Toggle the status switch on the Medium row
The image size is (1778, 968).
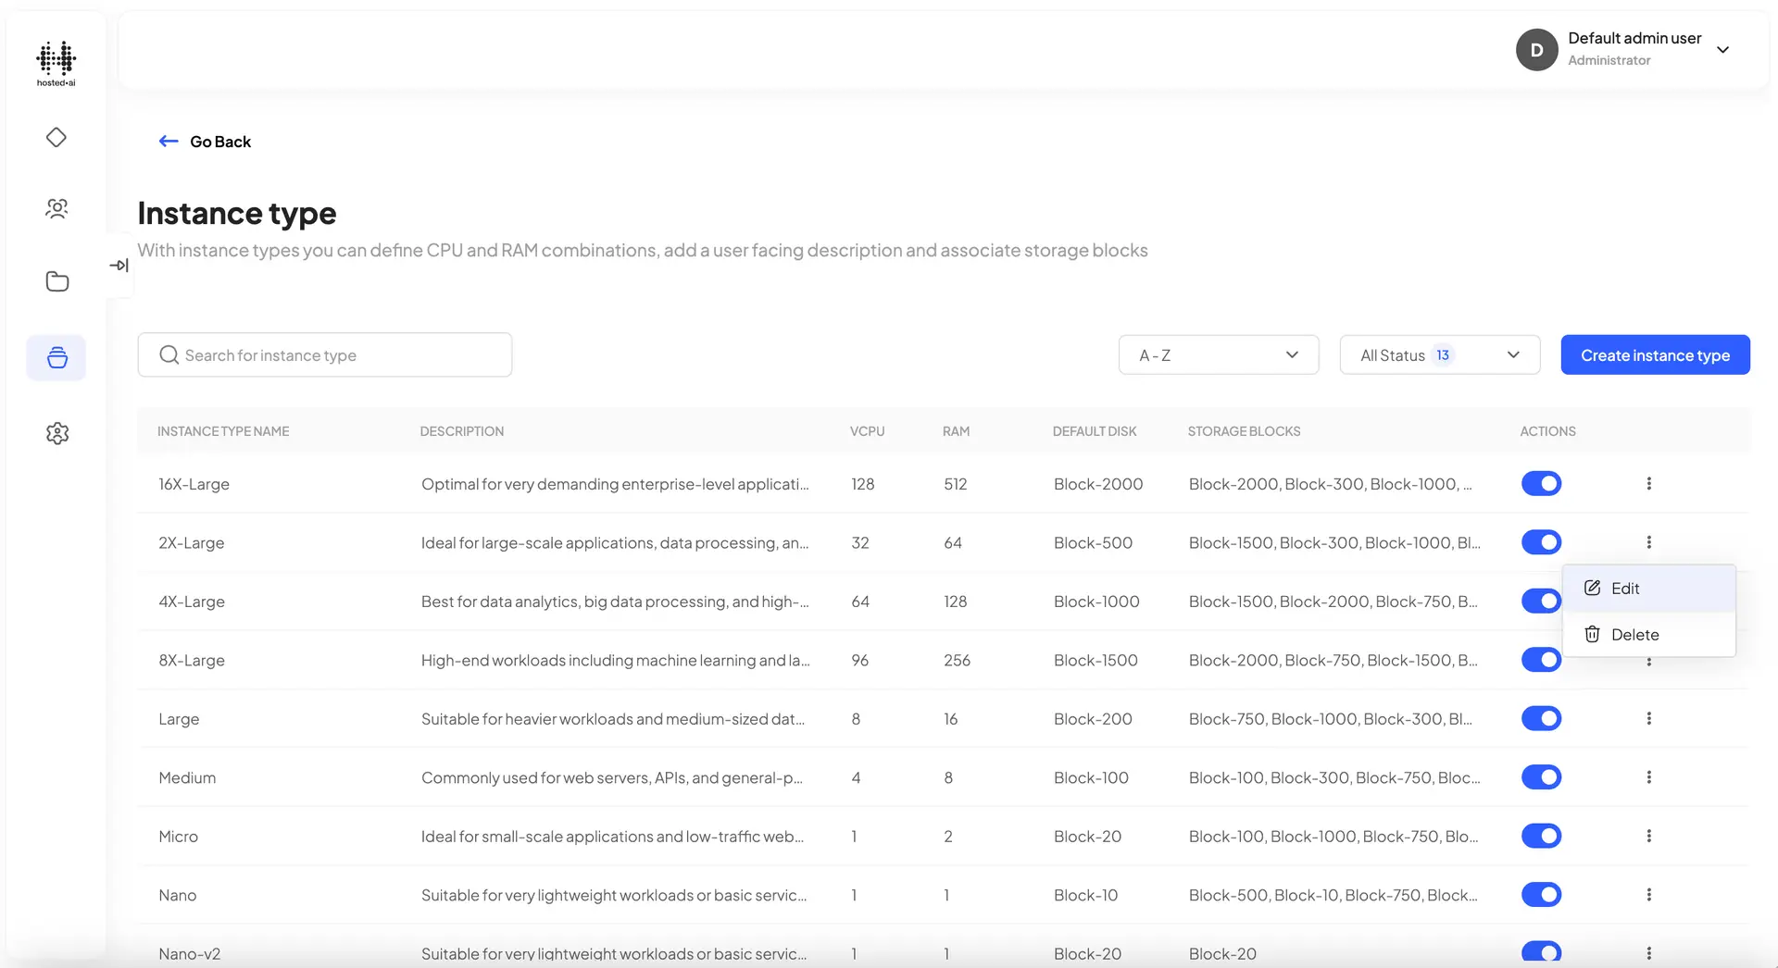click(1540, 776)
